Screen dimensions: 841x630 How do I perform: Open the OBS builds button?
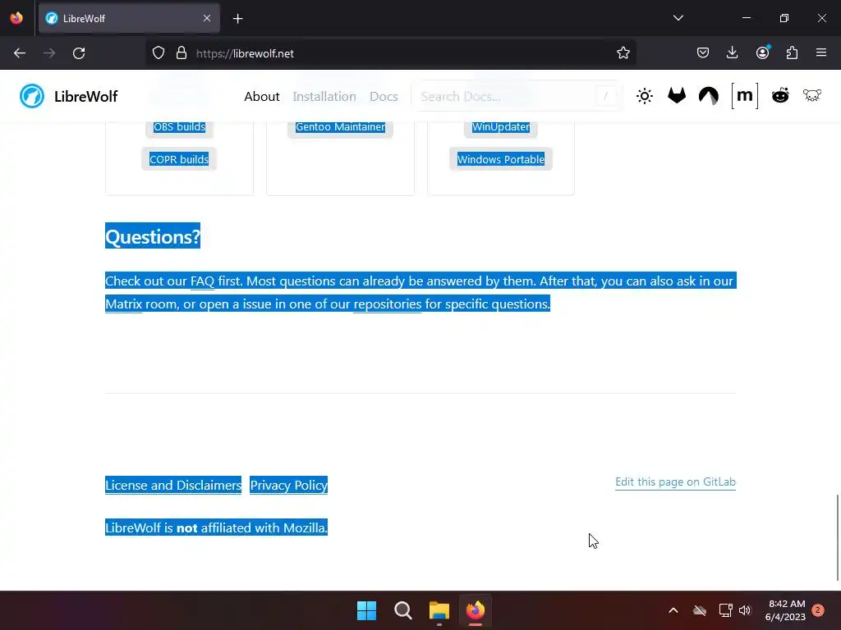click(x=179, y=127)
